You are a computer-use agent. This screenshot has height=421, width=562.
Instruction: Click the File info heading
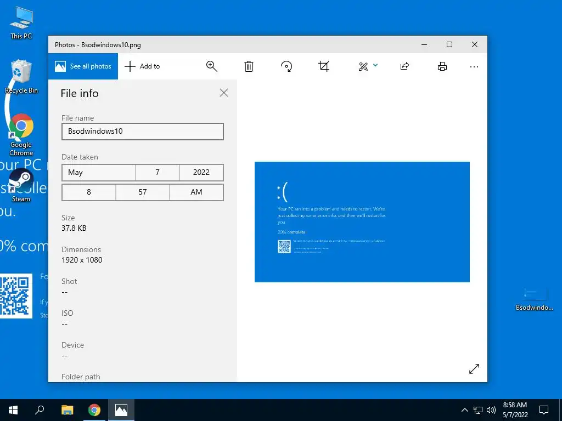(80, 93)
